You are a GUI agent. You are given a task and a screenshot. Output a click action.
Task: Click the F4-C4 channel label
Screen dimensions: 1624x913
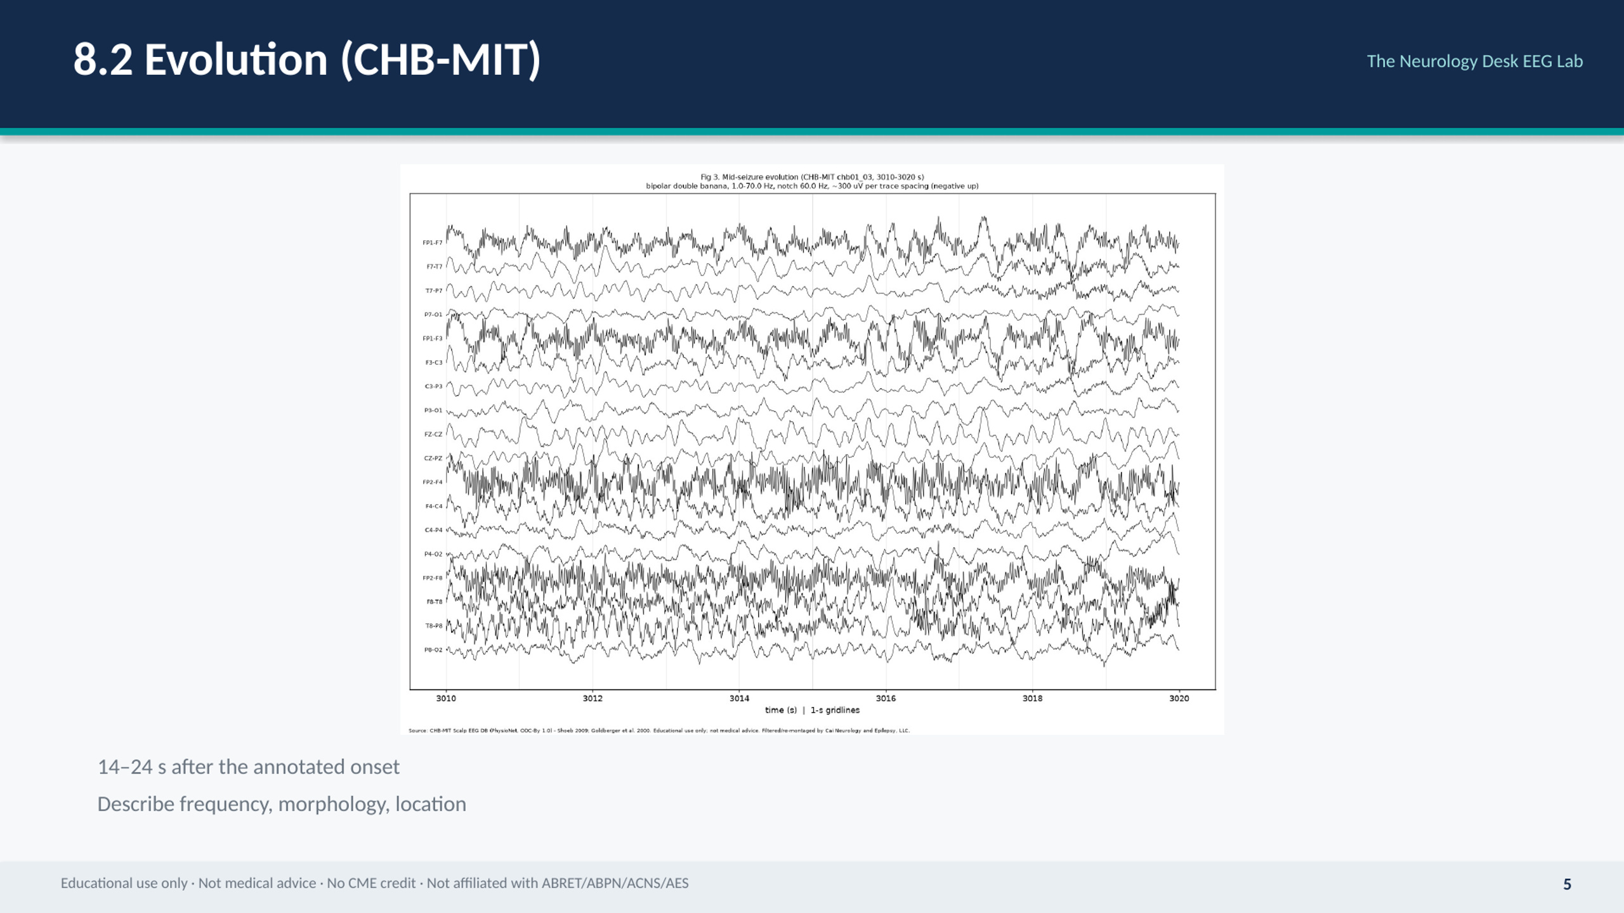434,506
